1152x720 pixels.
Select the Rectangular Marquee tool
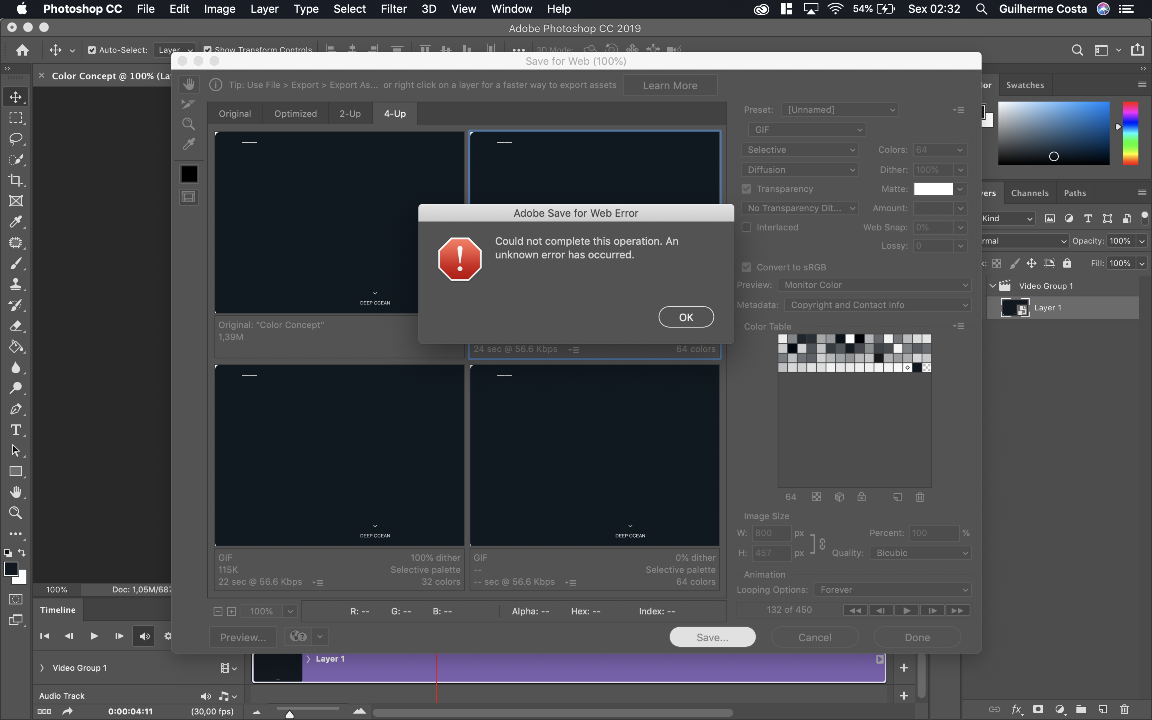tap(16, 118)
